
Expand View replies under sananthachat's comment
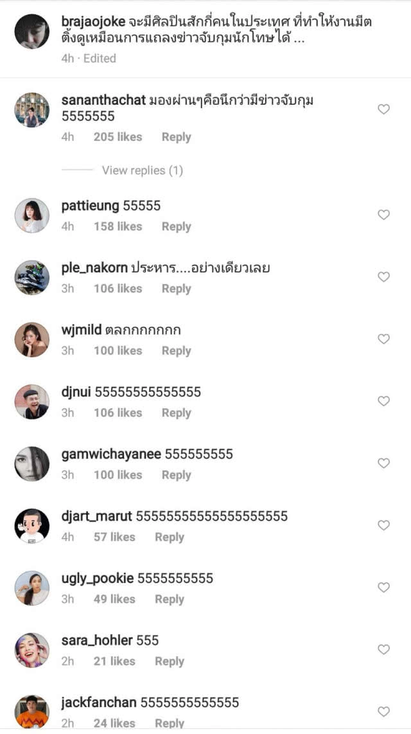[x=142, y=170]
